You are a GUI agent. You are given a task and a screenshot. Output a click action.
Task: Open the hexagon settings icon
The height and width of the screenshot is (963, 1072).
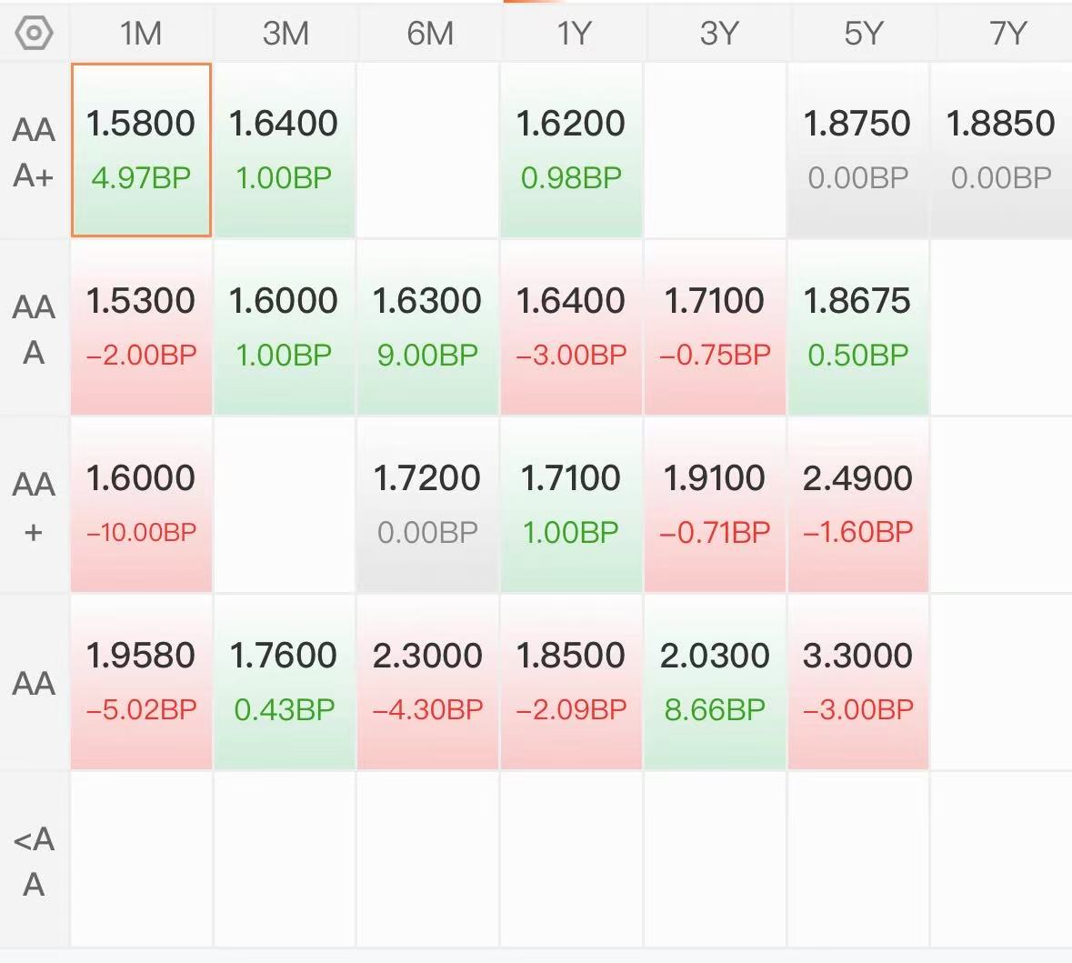(34, 33)
